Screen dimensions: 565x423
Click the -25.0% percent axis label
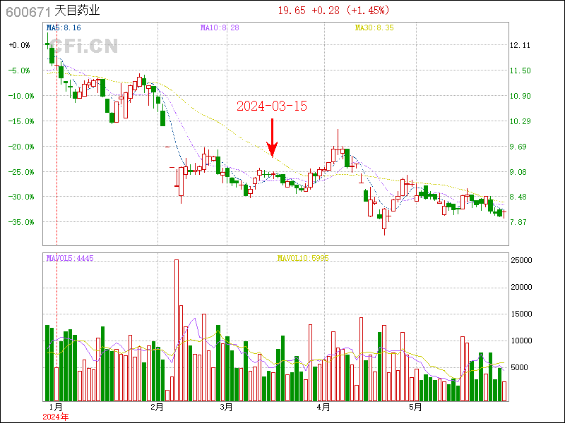tap(21, 172)
